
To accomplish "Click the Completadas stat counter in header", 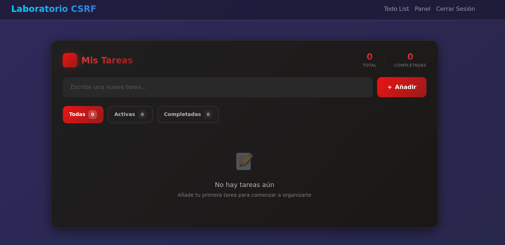I will (x=410, y=60).
